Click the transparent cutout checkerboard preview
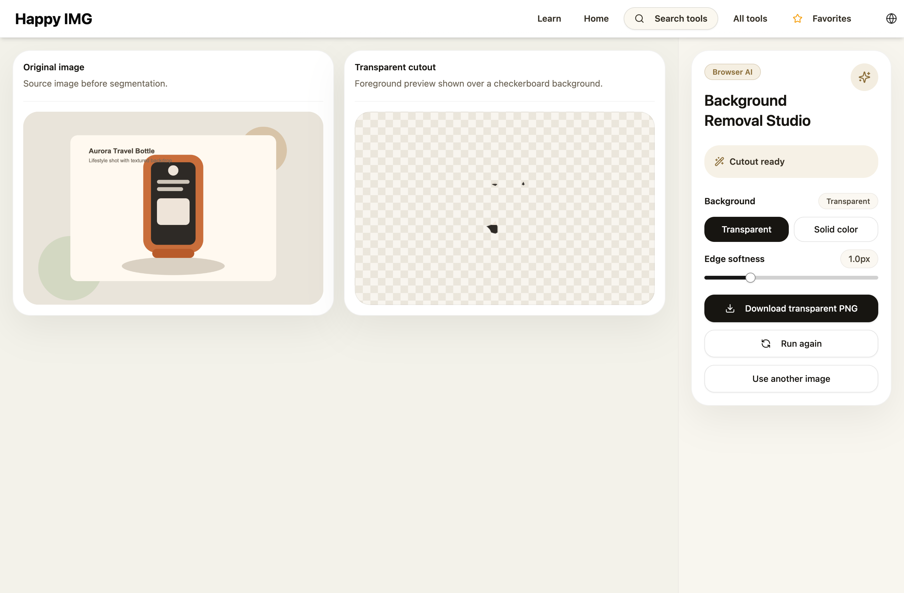 [504, 208]
